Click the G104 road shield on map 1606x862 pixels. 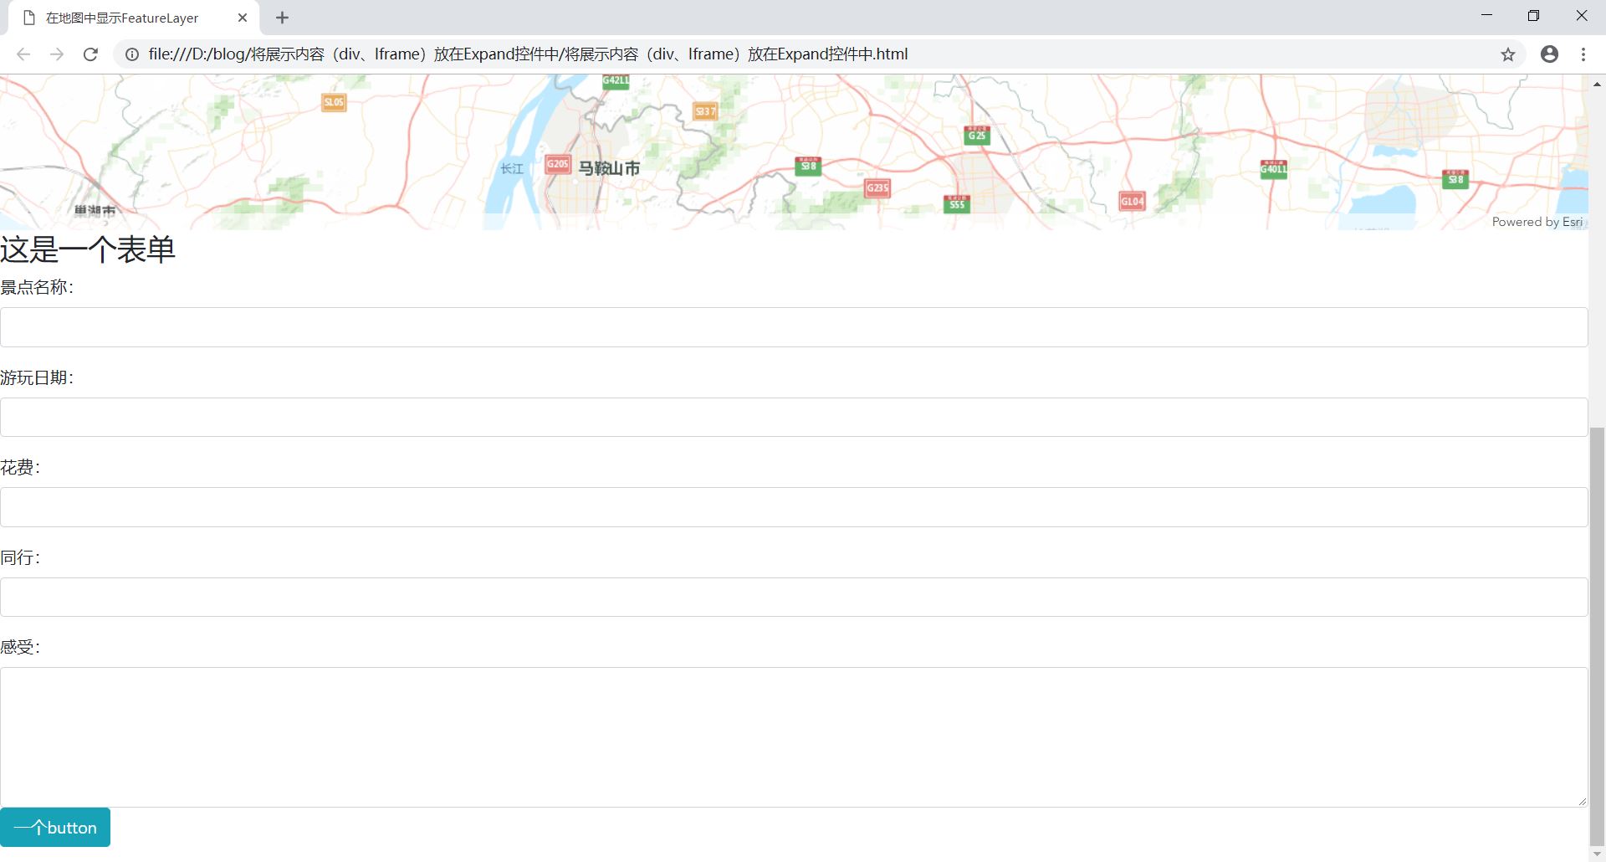[1132, 201]
